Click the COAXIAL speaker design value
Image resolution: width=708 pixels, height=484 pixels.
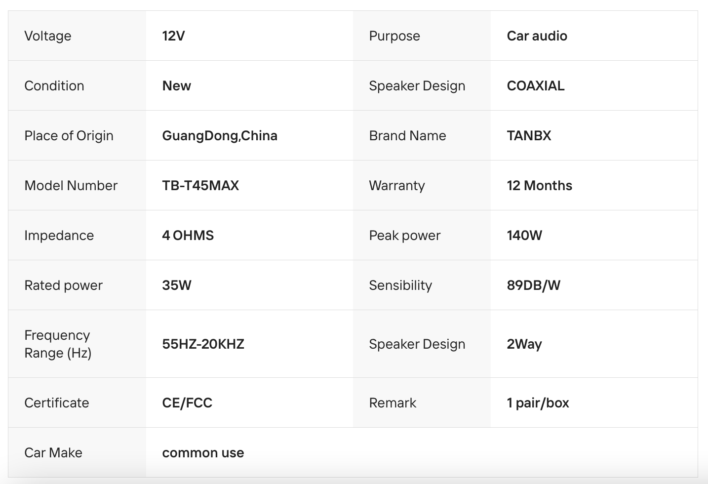point(535,86)
